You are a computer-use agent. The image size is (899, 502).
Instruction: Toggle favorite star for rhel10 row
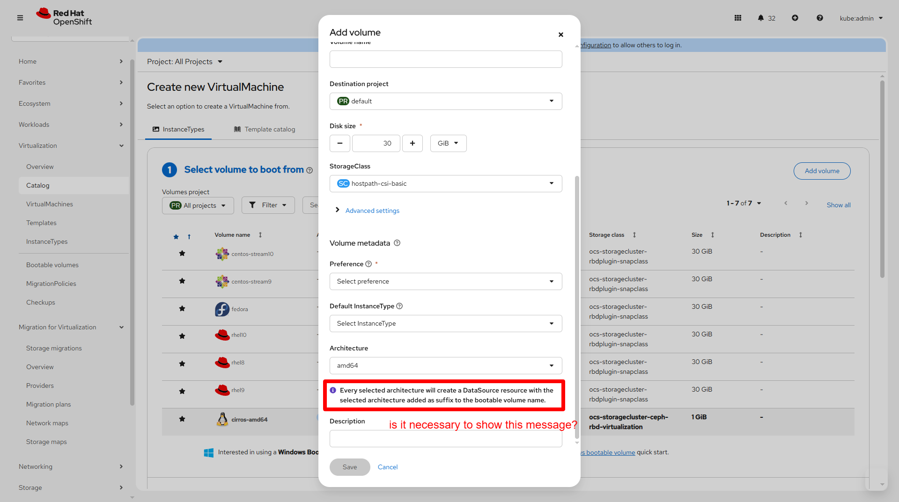click(x=182, y=336)
